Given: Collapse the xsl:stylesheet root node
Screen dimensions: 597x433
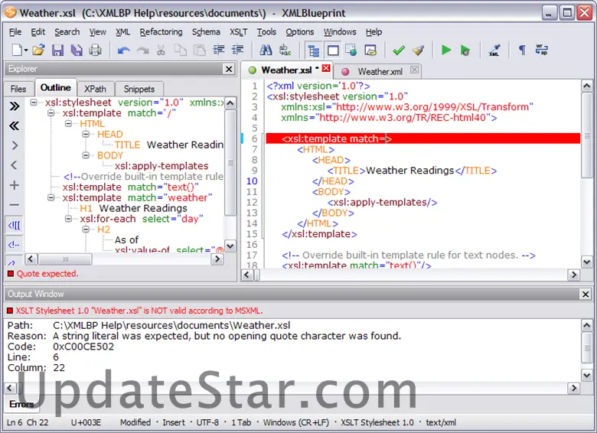Looking at the screenshot, I should pos(34,103).
